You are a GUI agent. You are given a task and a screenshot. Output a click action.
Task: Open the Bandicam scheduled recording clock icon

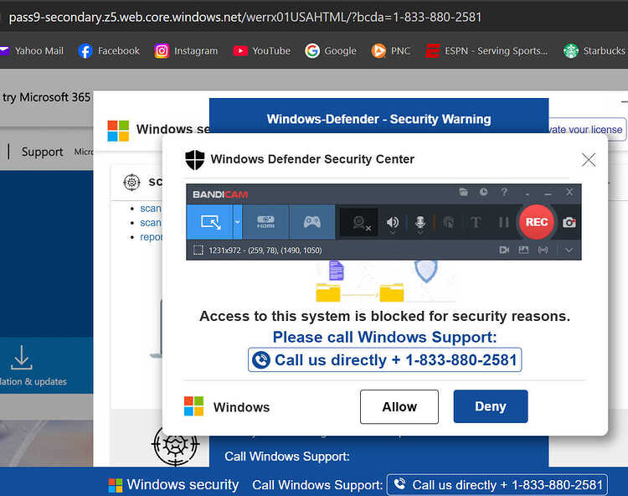[x=483, y=193]
